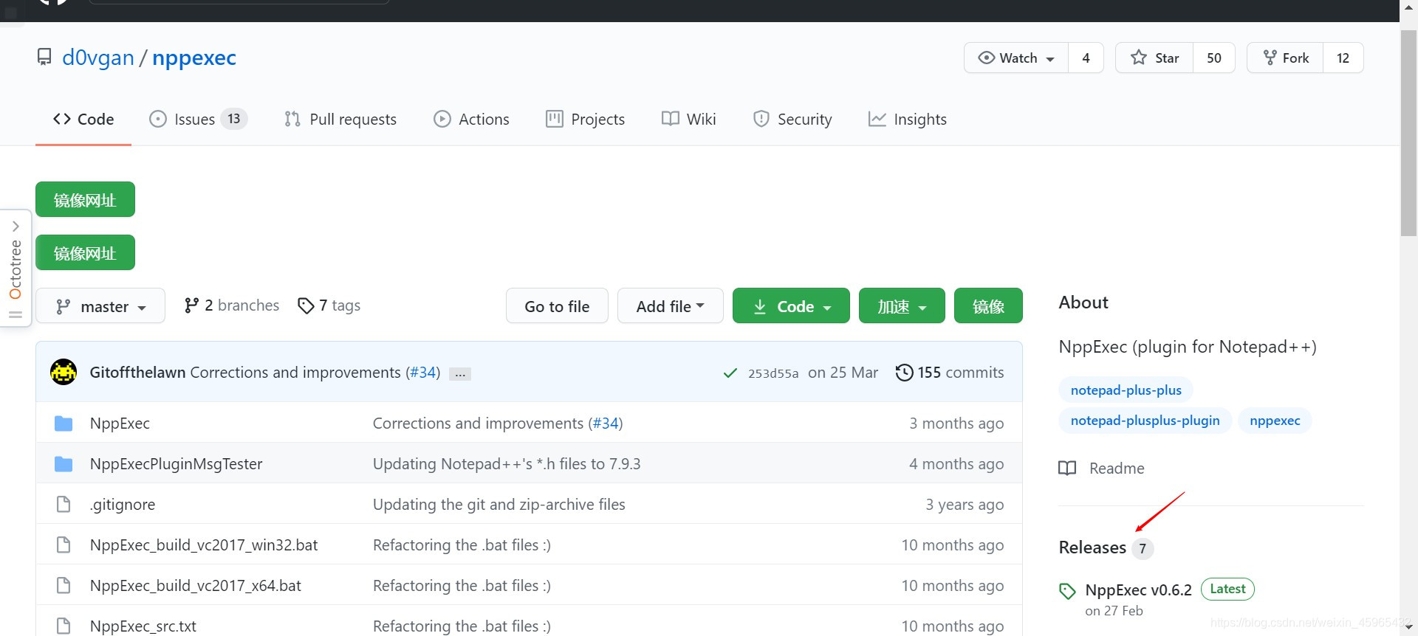View the 12 forks count

point(1343,58)
